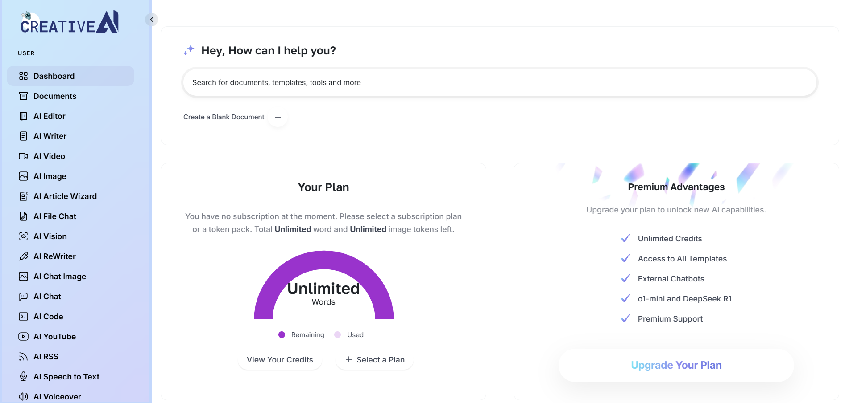The height and width of the screenshot is (403, 845).
Task: Click the checkmark next to Premium Support
Action: tap(625, 319)
